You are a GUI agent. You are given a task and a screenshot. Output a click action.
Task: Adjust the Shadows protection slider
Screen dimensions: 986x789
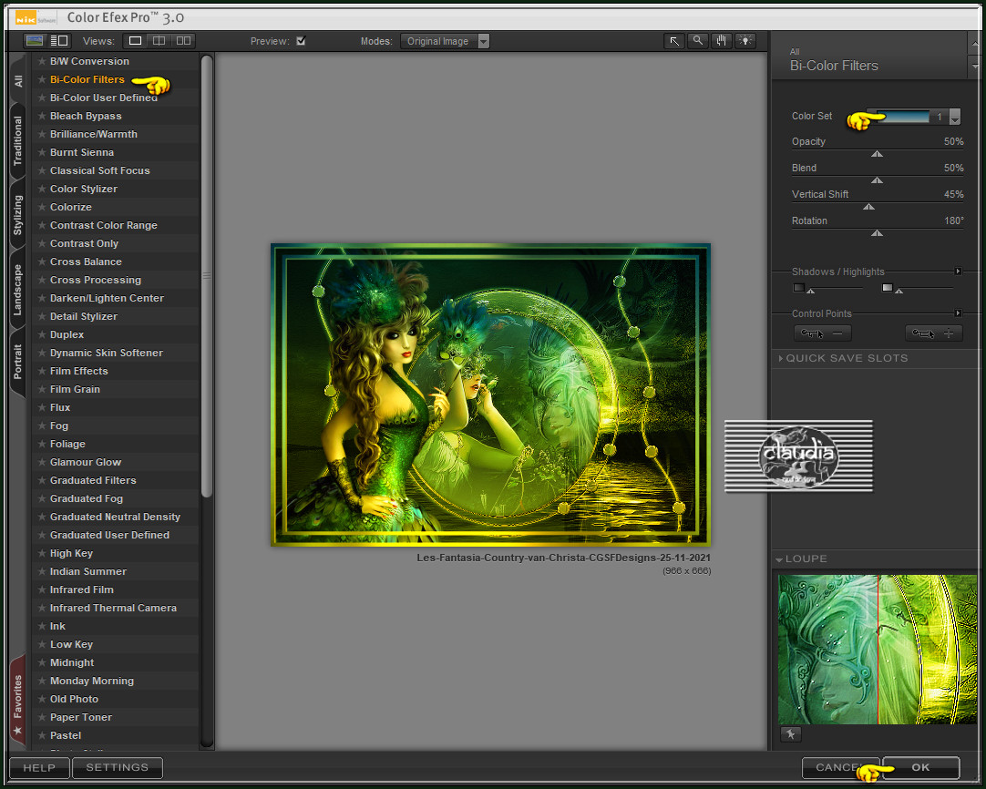pos(810,291)
